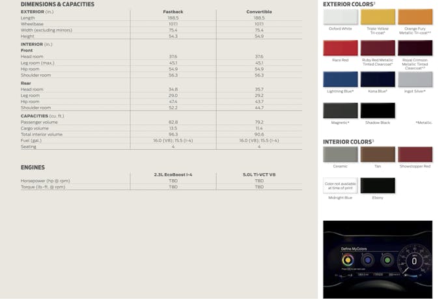Select the blue MyColors circle on the dash
448x299 pixels.
pyautogui.click(x=367, y=260)
